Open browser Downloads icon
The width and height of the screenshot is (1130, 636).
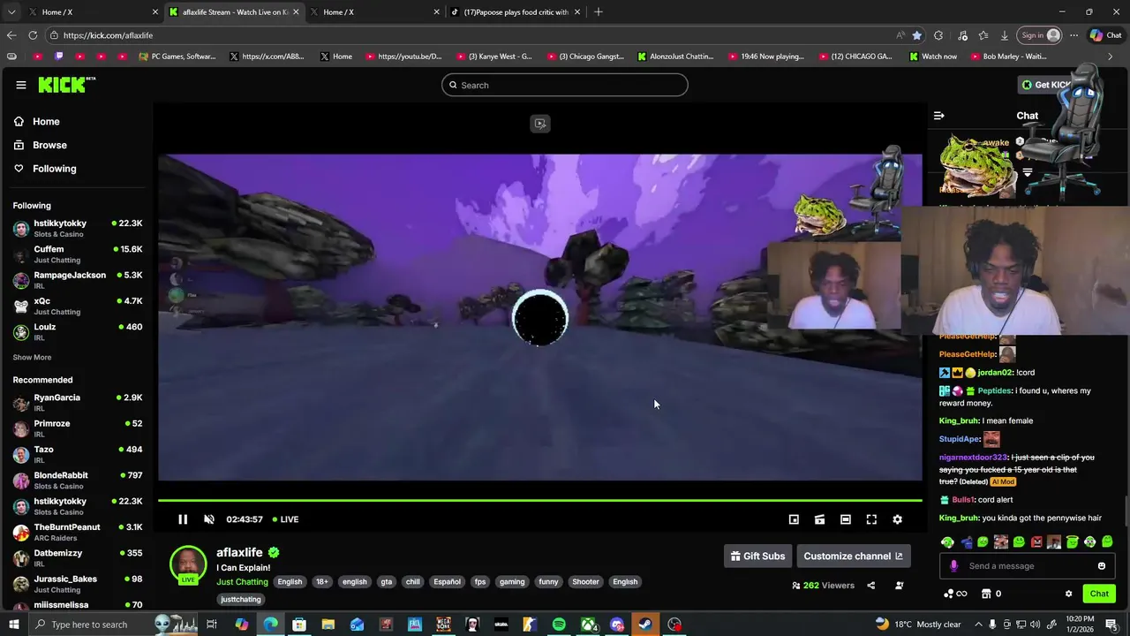pos(1005,35)
